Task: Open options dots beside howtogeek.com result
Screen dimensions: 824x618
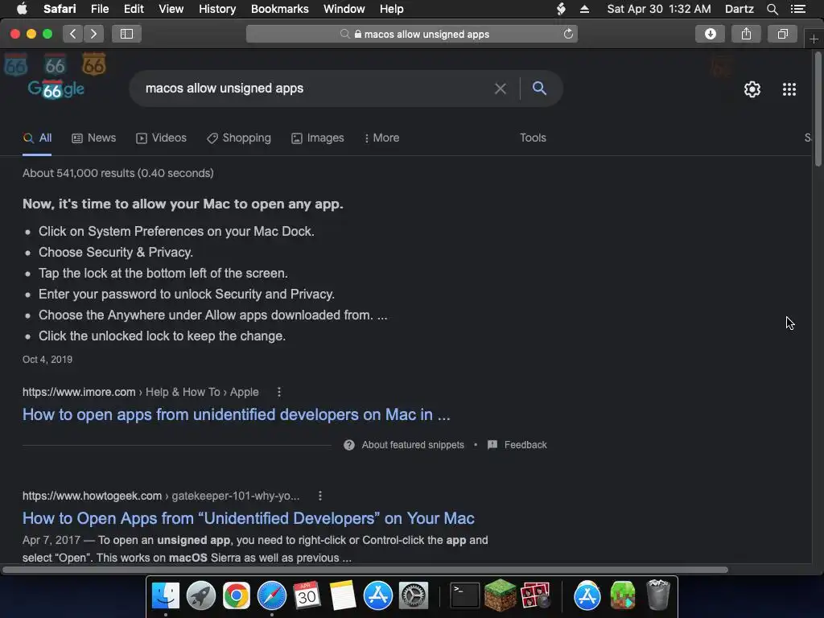Action: click(320, 496)
